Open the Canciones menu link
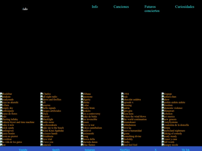Screen dimensions: 202x151 (121, 7)
